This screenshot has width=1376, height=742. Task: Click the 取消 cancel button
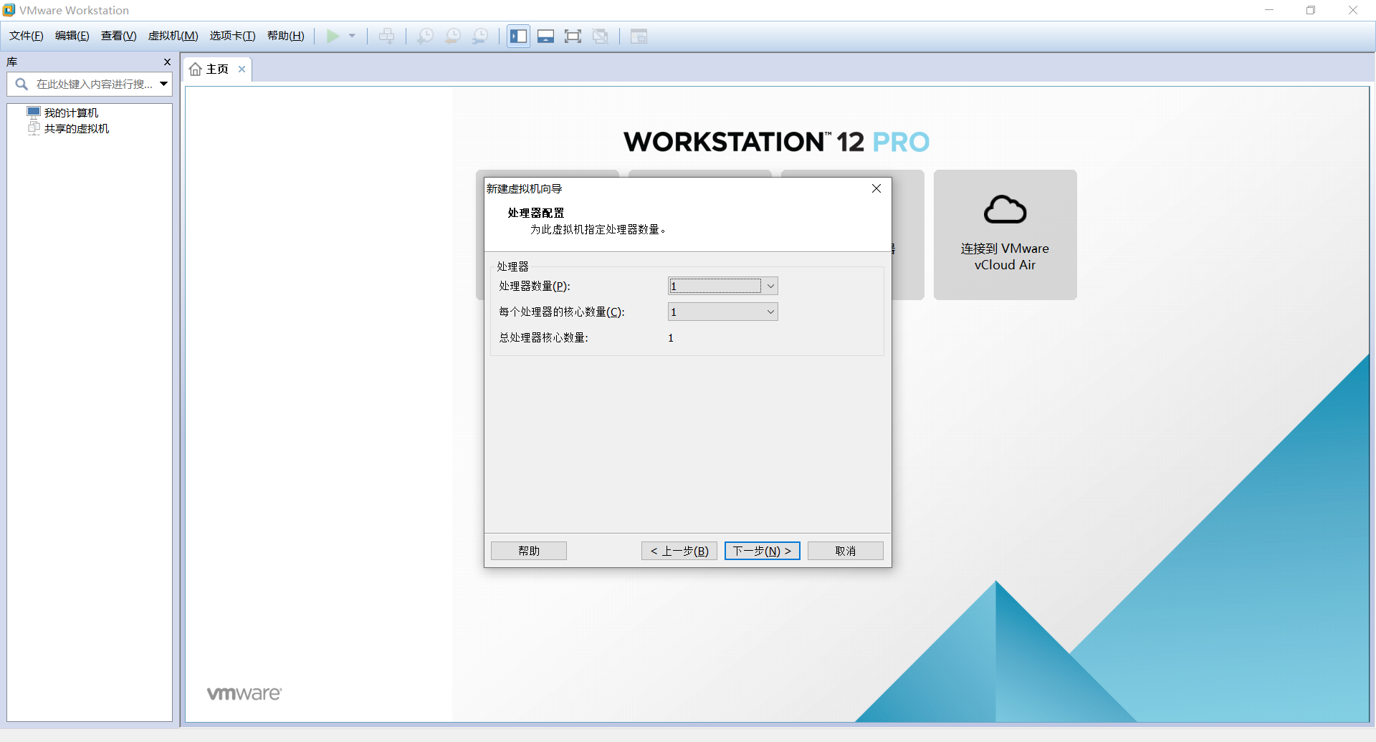846,551
